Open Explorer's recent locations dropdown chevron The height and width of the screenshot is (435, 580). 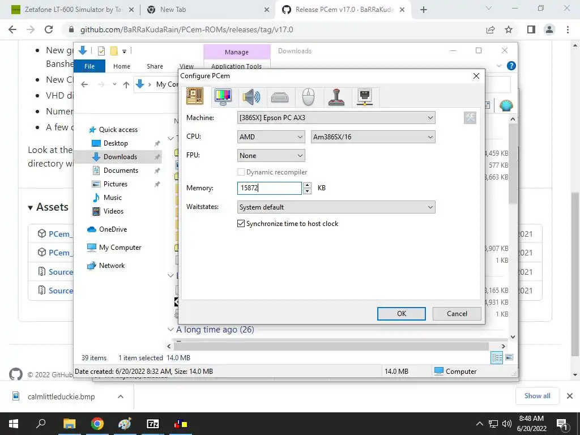tap(114, 84)
